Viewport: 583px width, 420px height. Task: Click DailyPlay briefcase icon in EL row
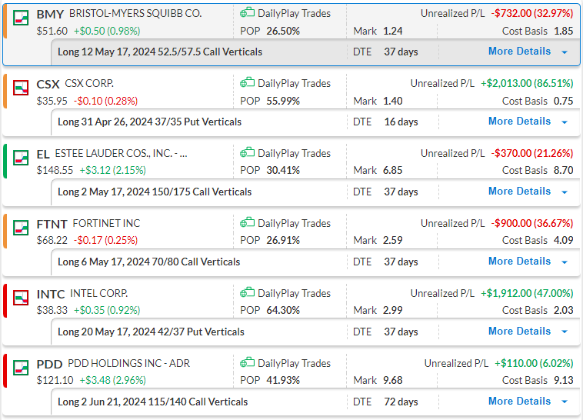pos(247,152)
